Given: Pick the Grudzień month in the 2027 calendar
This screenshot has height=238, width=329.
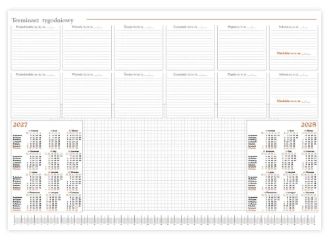Looking at the screenshot, I should (x=74, y=201).
